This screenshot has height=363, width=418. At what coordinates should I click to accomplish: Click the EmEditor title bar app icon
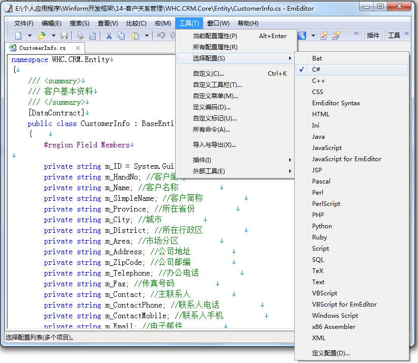click(x=9, y=8)
